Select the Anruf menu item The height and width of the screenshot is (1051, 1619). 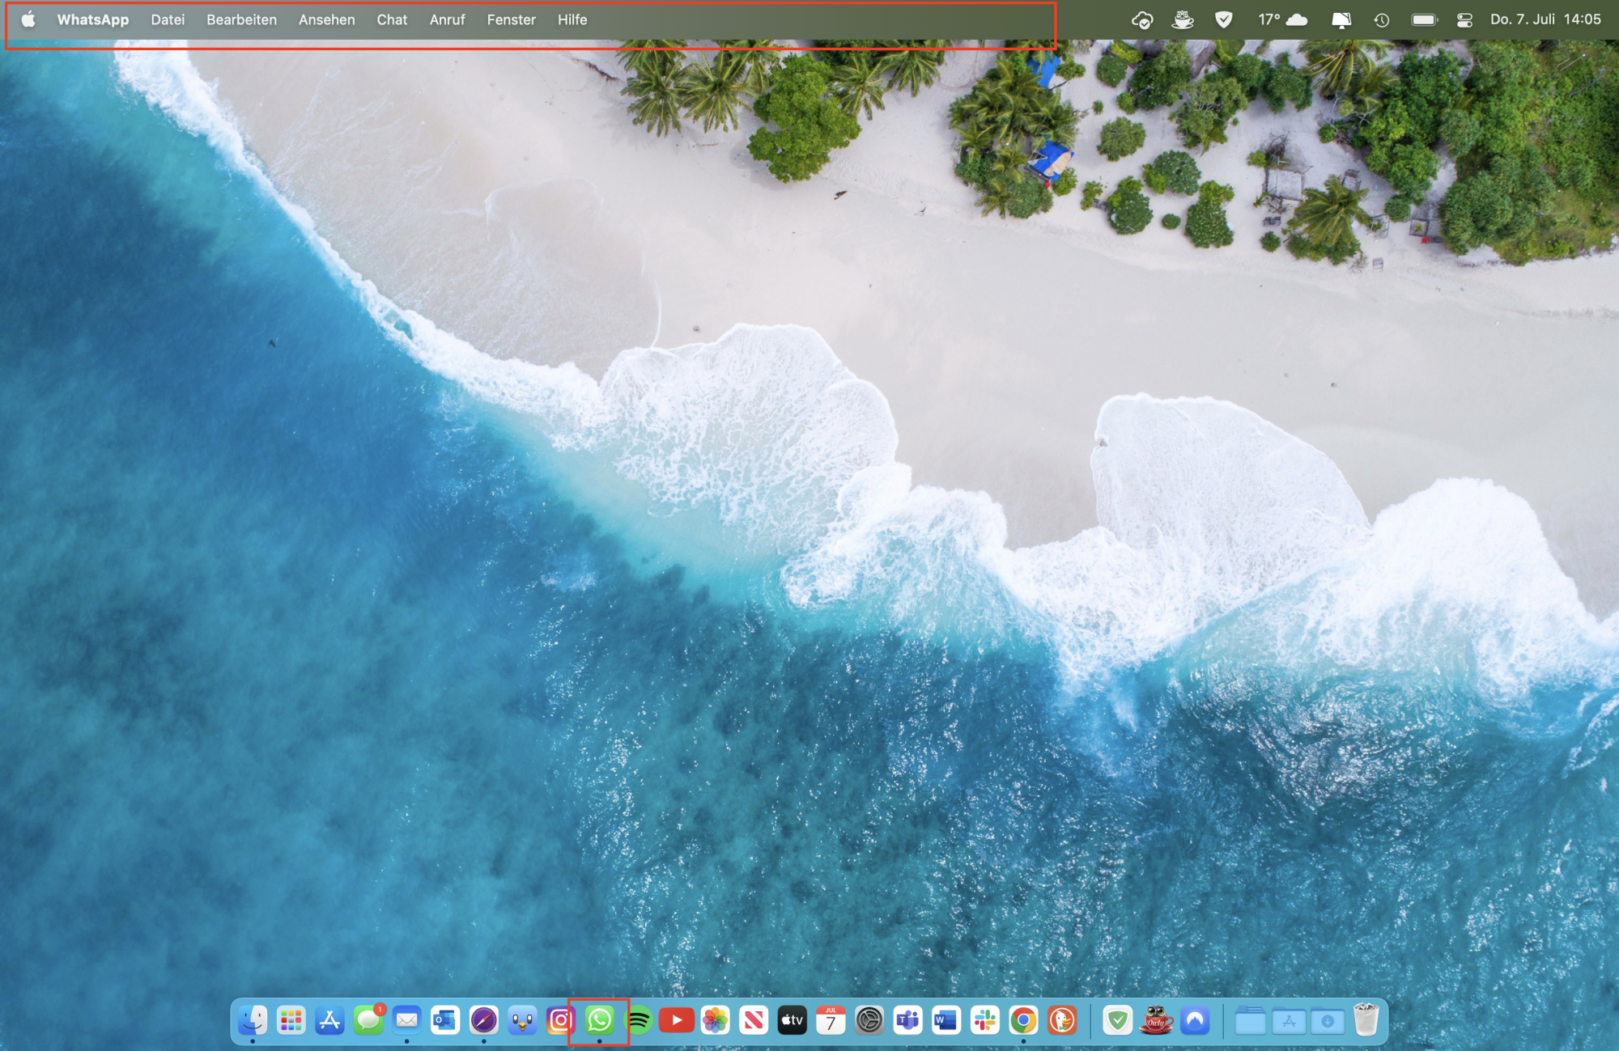pos(447,19)
